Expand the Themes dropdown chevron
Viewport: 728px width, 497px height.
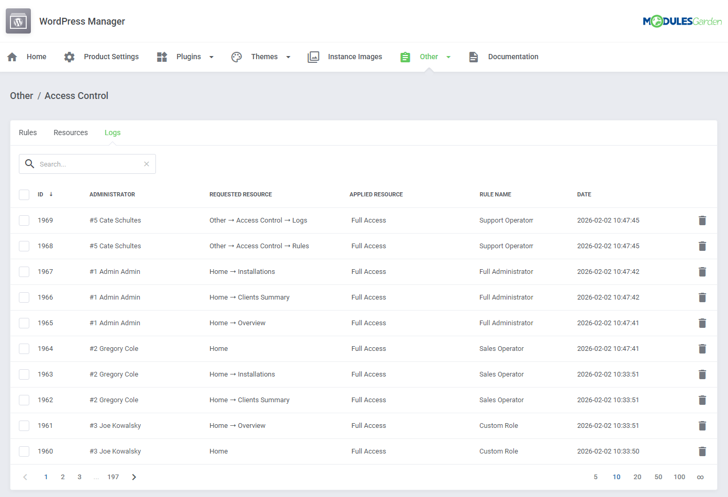coord(288,57)
